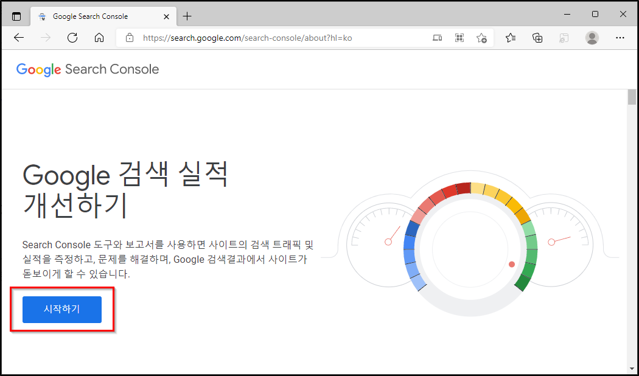Open the Collections icon

[x=537, y=38]
